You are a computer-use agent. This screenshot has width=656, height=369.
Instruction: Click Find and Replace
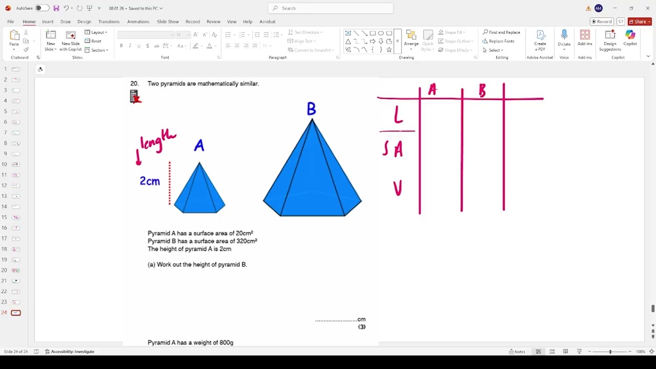click(x=501, y=32)
